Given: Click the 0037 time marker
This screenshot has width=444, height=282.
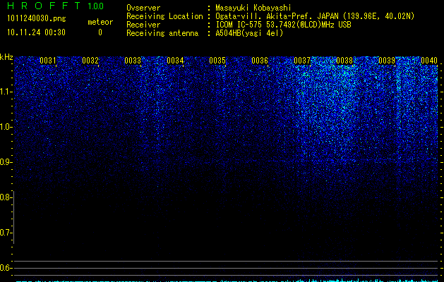Looking at the screenshot, I should (x=302, y=61).
